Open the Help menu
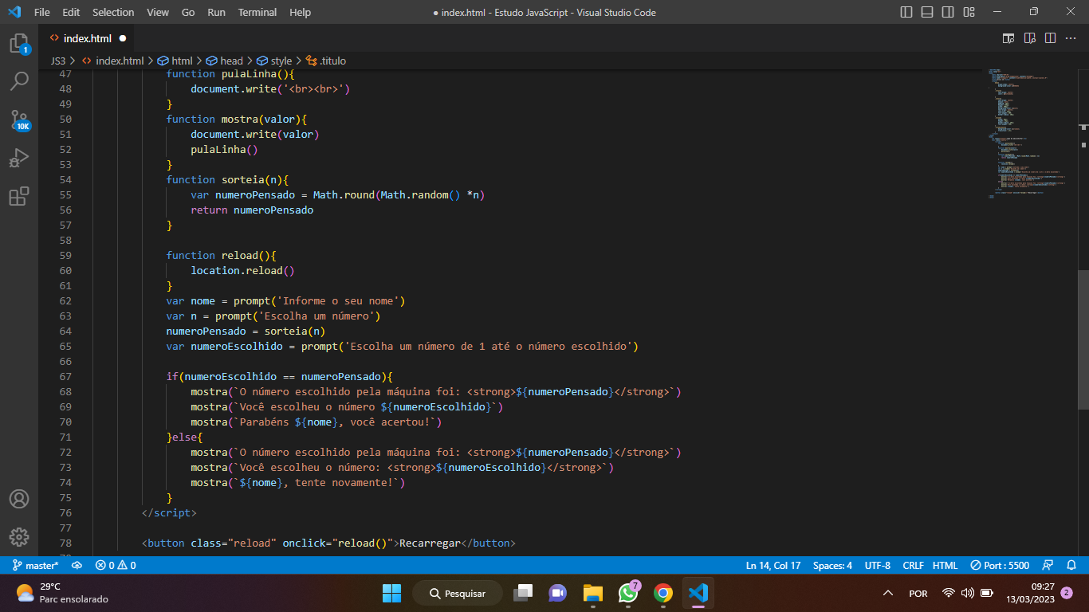 [x=300, y=12]
